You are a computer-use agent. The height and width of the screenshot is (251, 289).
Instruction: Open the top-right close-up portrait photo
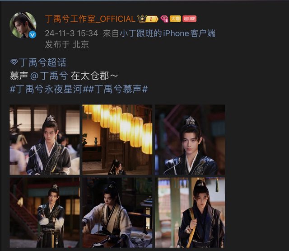[x=190, y=140]
